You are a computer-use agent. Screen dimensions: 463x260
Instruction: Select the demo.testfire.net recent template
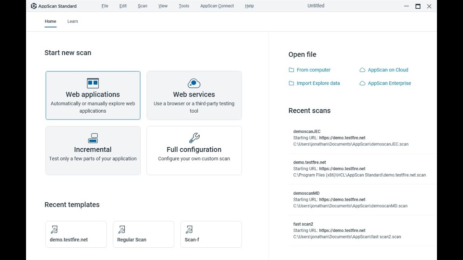[76, 234]
